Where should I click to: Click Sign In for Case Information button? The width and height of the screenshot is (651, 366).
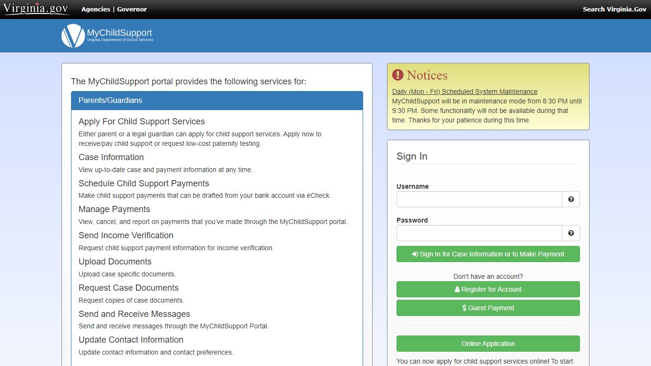click(x=488, y=254)
